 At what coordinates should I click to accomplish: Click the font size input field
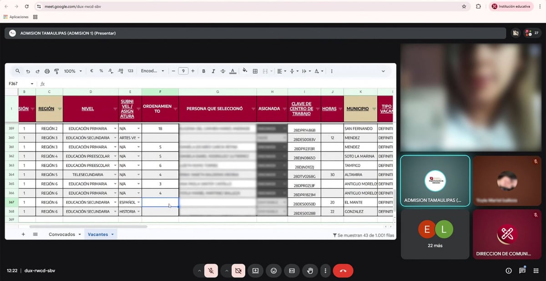click(183, 71)
